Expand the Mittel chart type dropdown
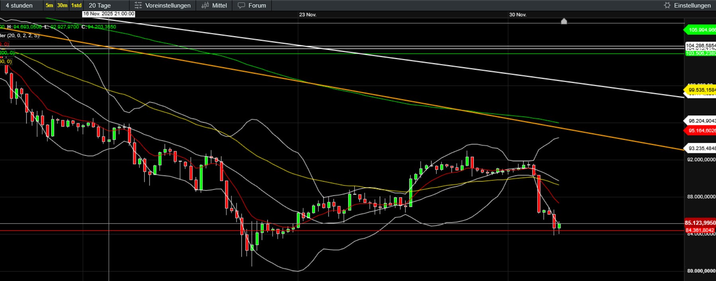 [x=219, y=6]
